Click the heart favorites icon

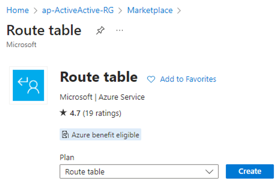coord(151,79)
